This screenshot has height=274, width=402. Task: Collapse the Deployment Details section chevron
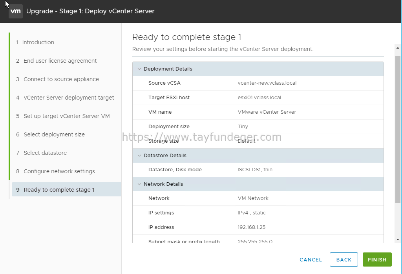(139, 69)
